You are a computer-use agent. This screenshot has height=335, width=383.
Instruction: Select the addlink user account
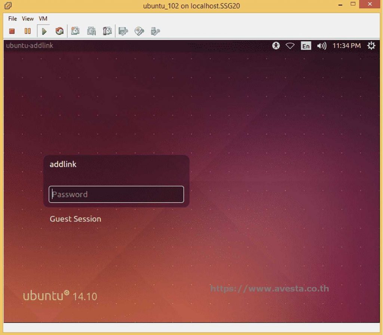pos(63,164)
